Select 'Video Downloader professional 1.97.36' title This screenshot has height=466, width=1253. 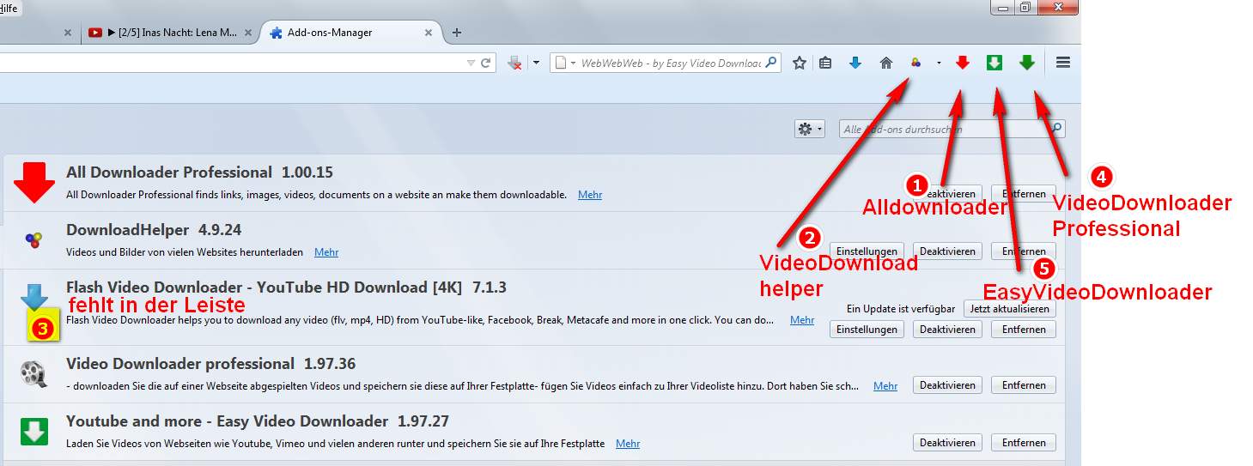pos(210,364)
